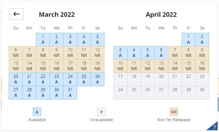Select March 24 available date
The width and height of the screenshot is (219, 132).
pyautogui.click(x=70, y=79)
